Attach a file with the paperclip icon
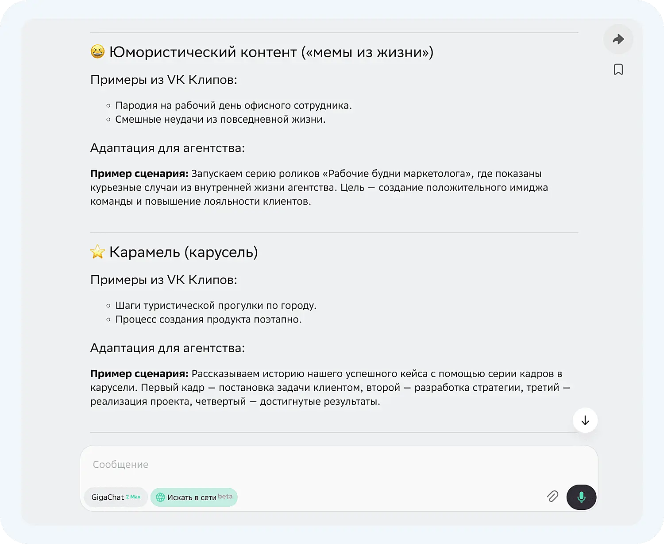Screen dimensions: 664x544 coord(552,497)
